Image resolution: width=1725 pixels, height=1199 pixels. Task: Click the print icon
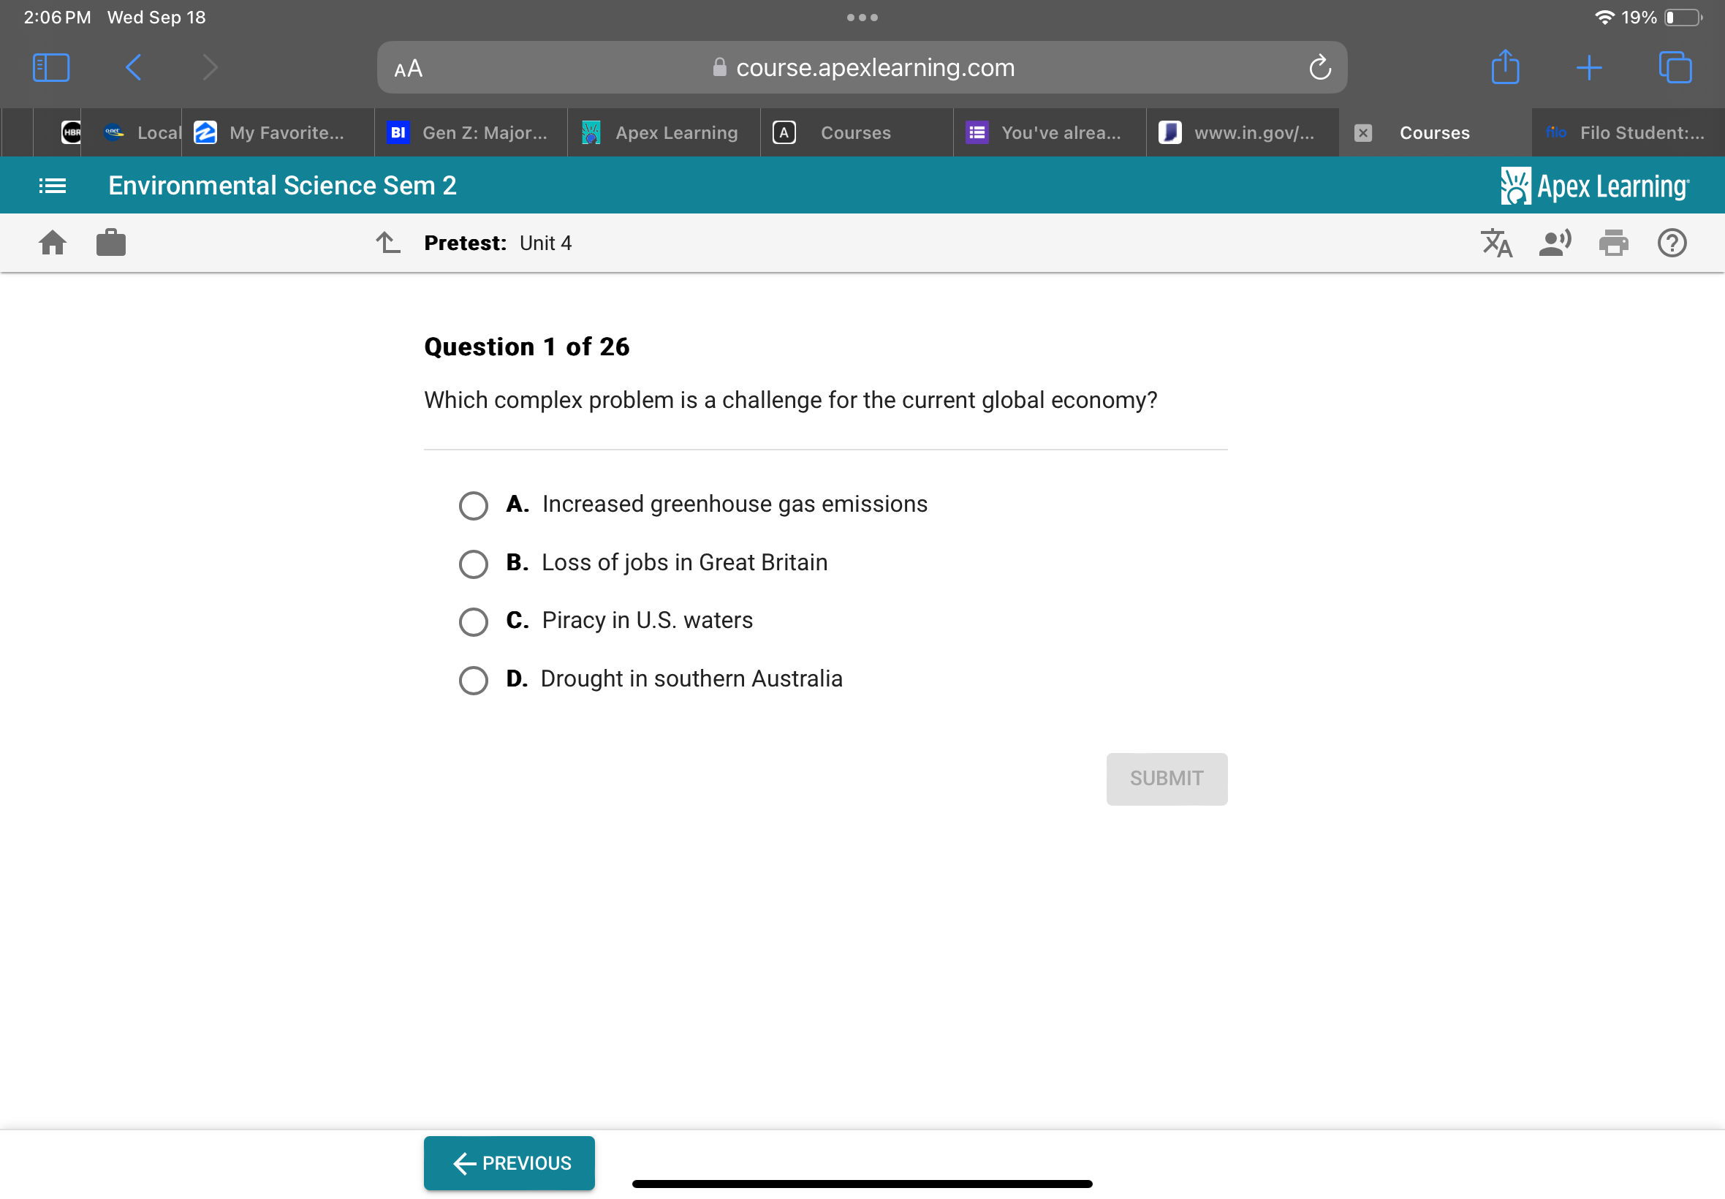[1614, 243]
